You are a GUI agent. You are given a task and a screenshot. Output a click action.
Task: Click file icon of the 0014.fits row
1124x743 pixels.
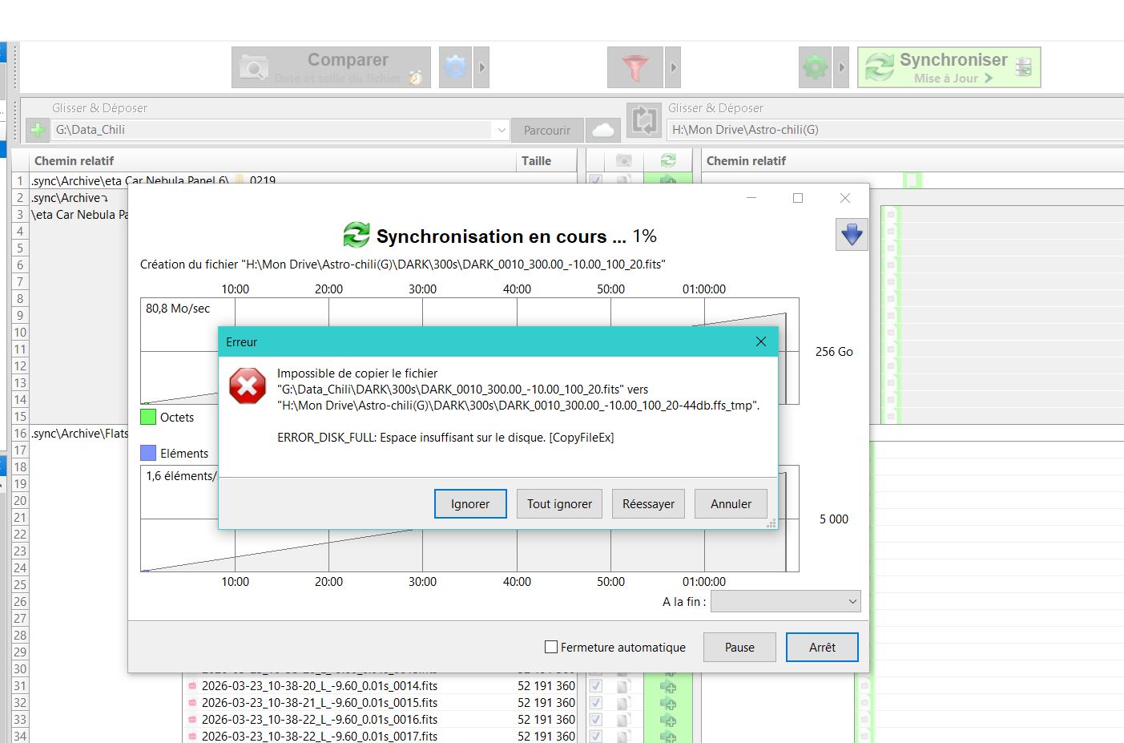(192, 686)
